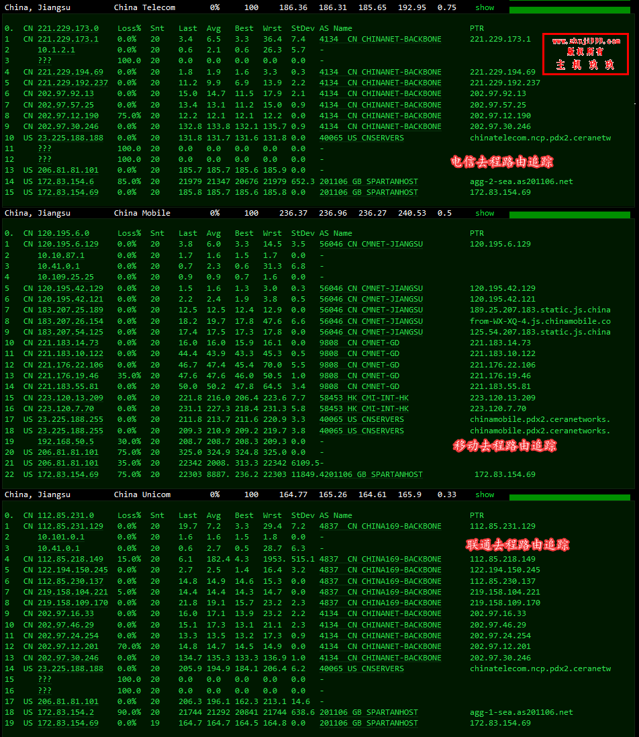Click the show link in the China Telecom row

pyautogui.click(x=485, y=8)
